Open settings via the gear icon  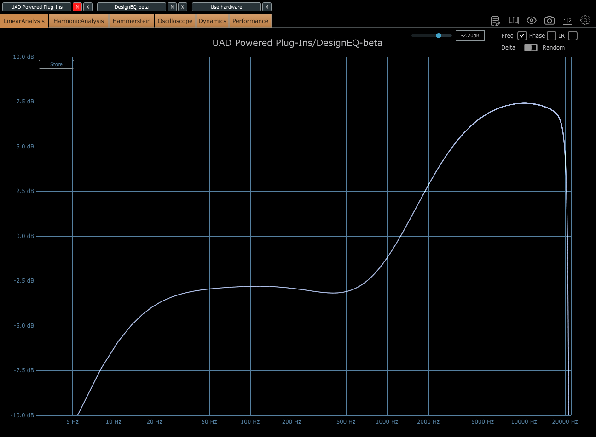click(x=585, y=20)
